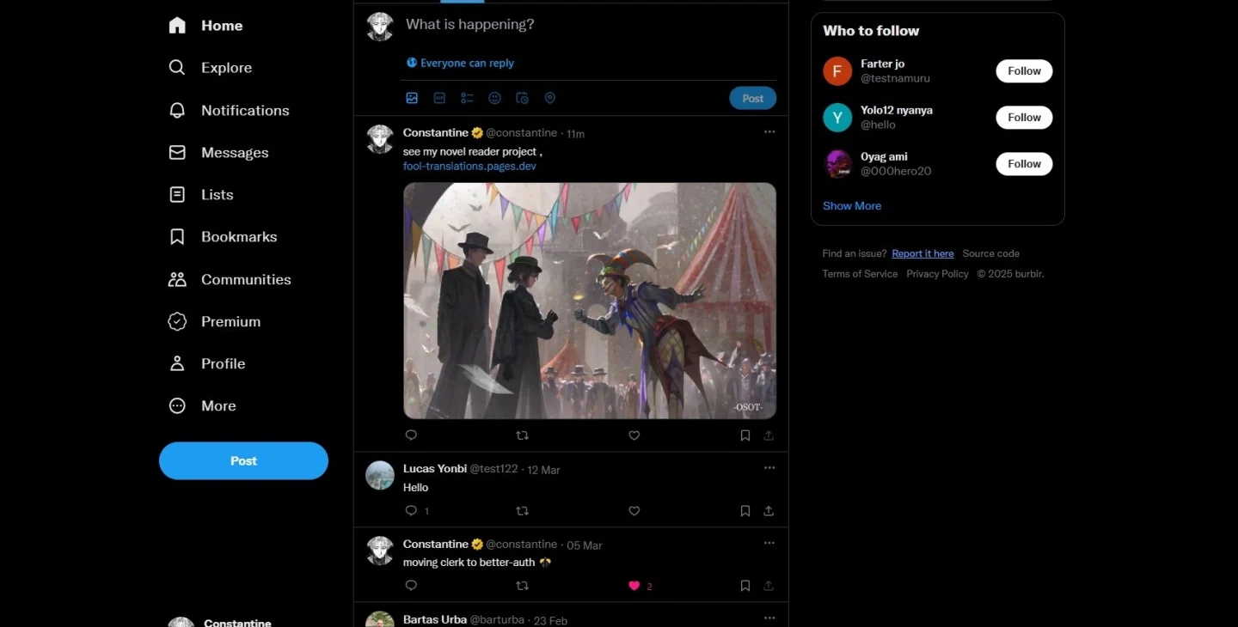
Task: Open Farter jo's avatar in Who to follow
Action: [837, 71]
